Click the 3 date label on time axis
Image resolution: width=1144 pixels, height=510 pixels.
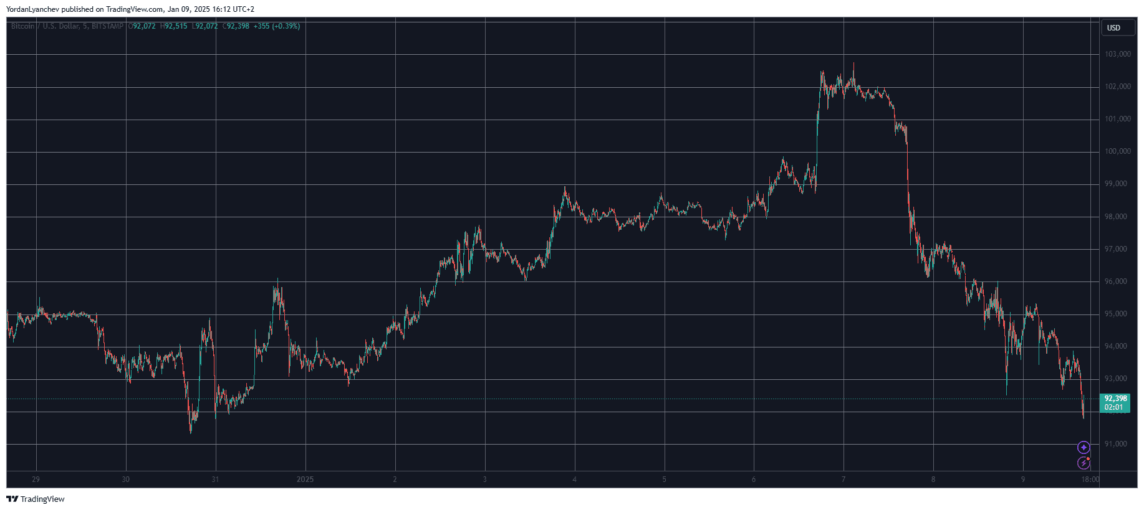484,479
